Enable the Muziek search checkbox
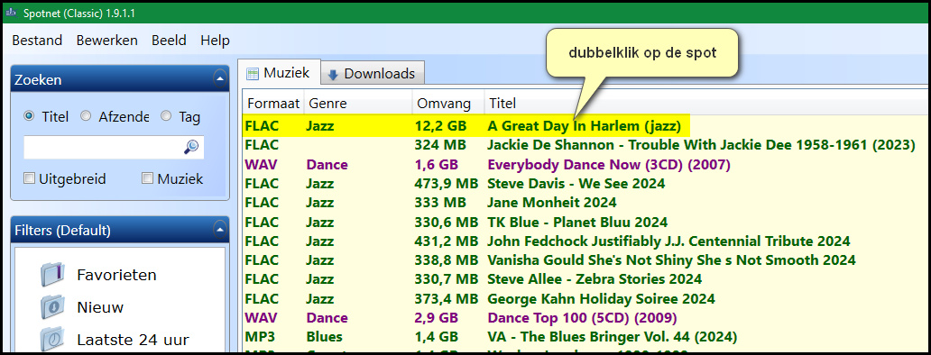 pos(148,178)
